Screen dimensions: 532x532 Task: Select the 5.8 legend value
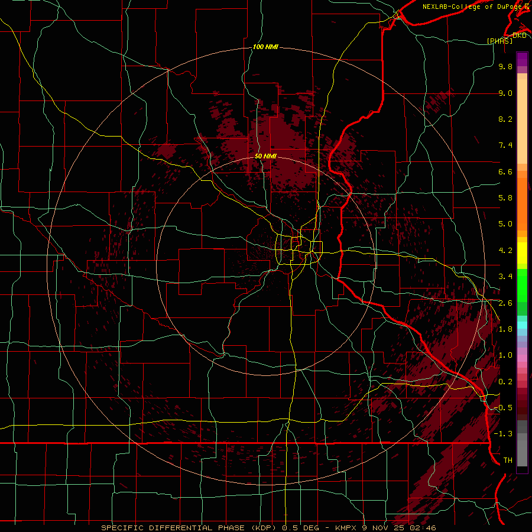505,198
